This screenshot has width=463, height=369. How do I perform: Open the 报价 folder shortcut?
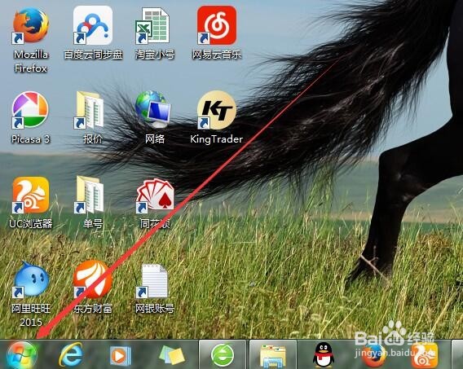pos(90,110)
